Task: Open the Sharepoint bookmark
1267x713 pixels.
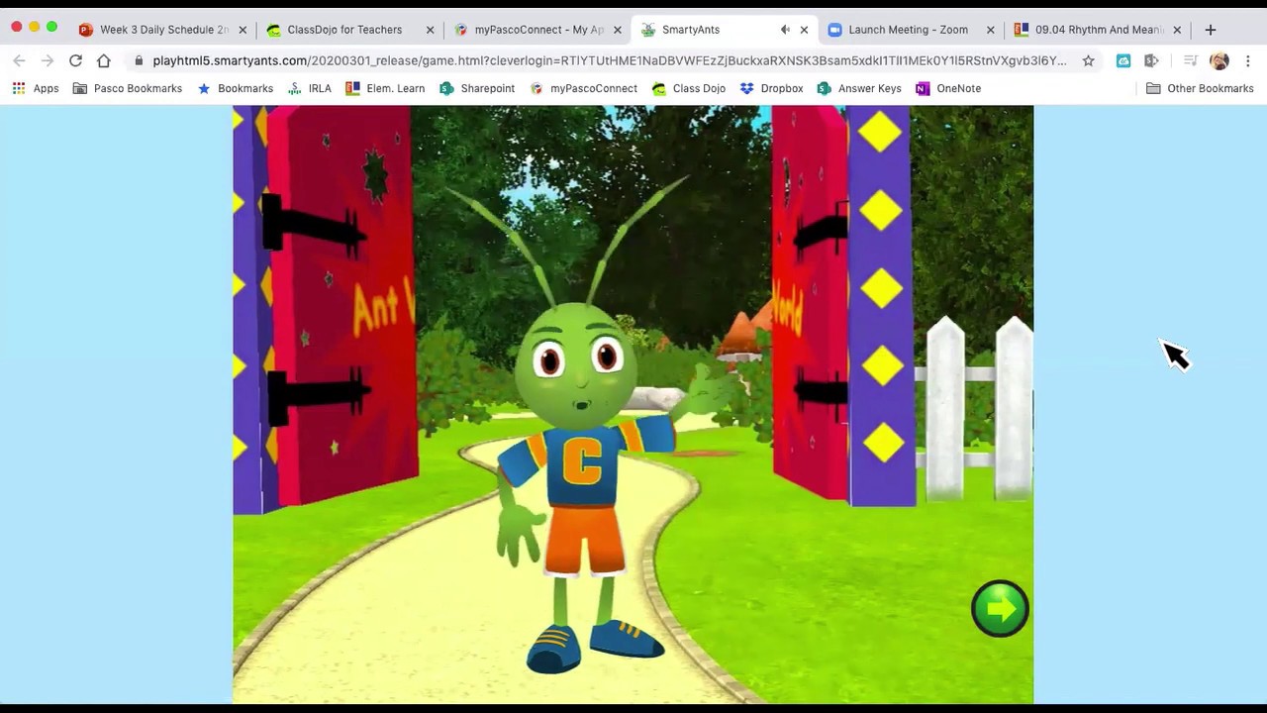Action: pyautogui.click(x=477, y=88)
